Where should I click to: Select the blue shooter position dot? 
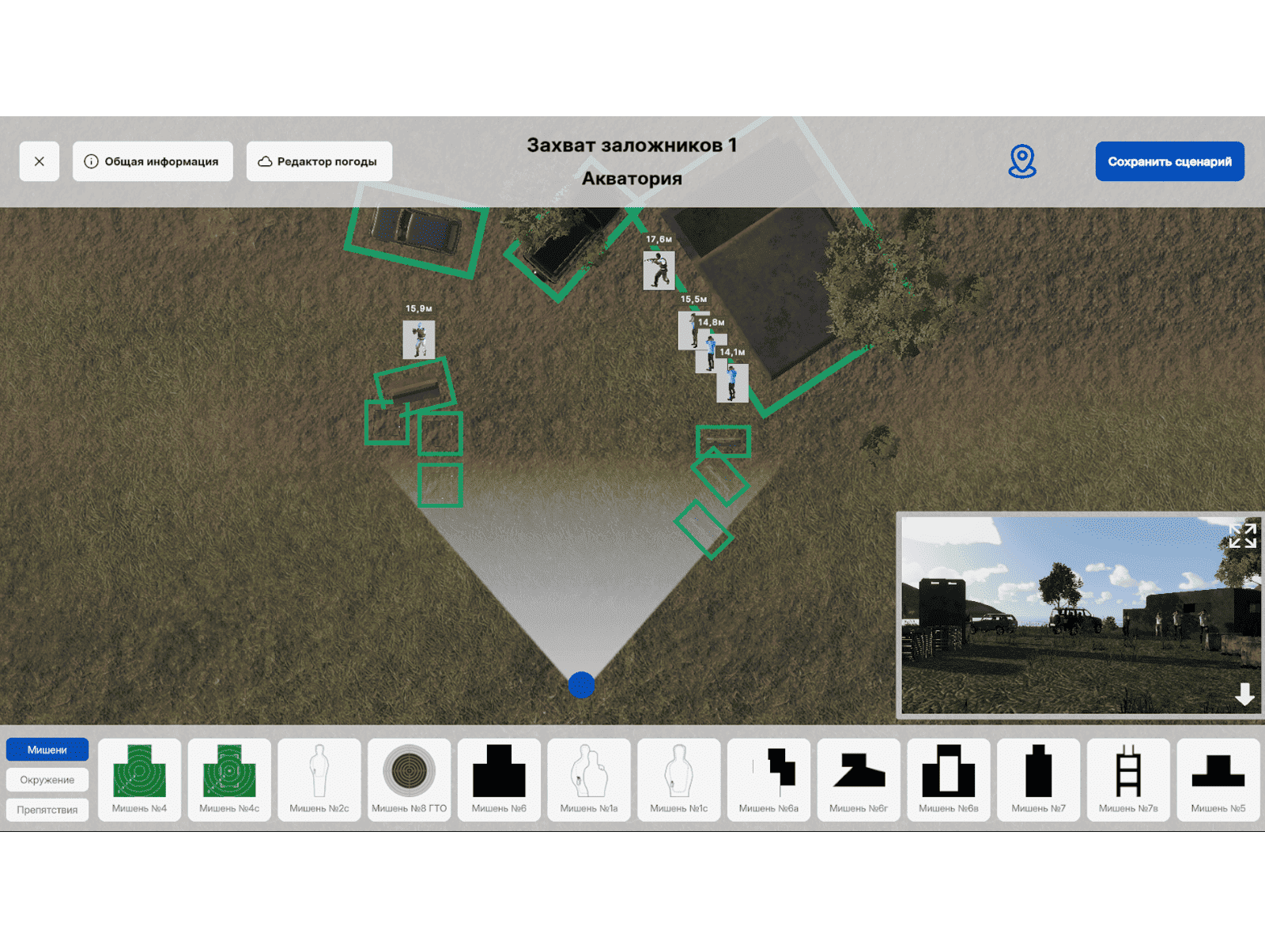tap(581, 685)
